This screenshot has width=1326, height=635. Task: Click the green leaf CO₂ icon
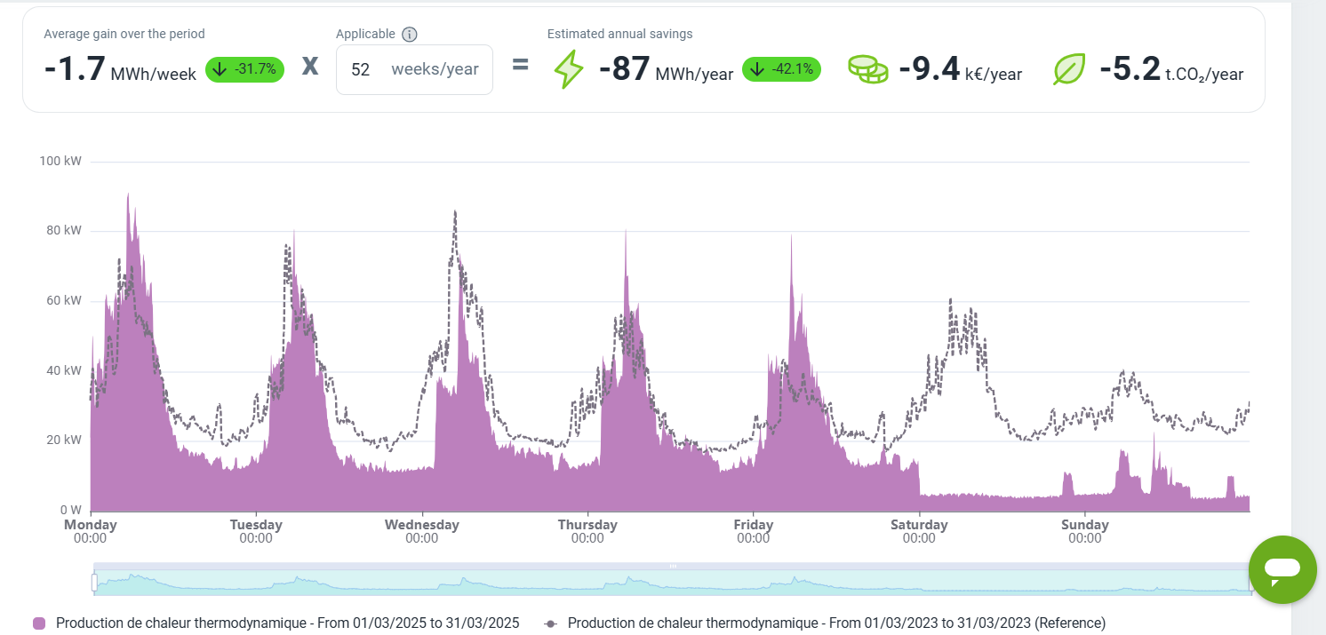point(1069,69)
